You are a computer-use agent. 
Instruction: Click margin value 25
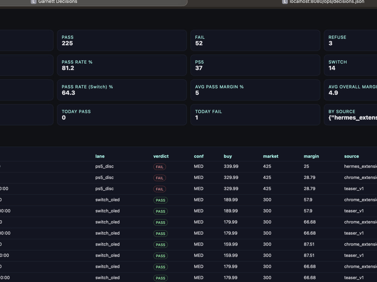tap(306, 167)
